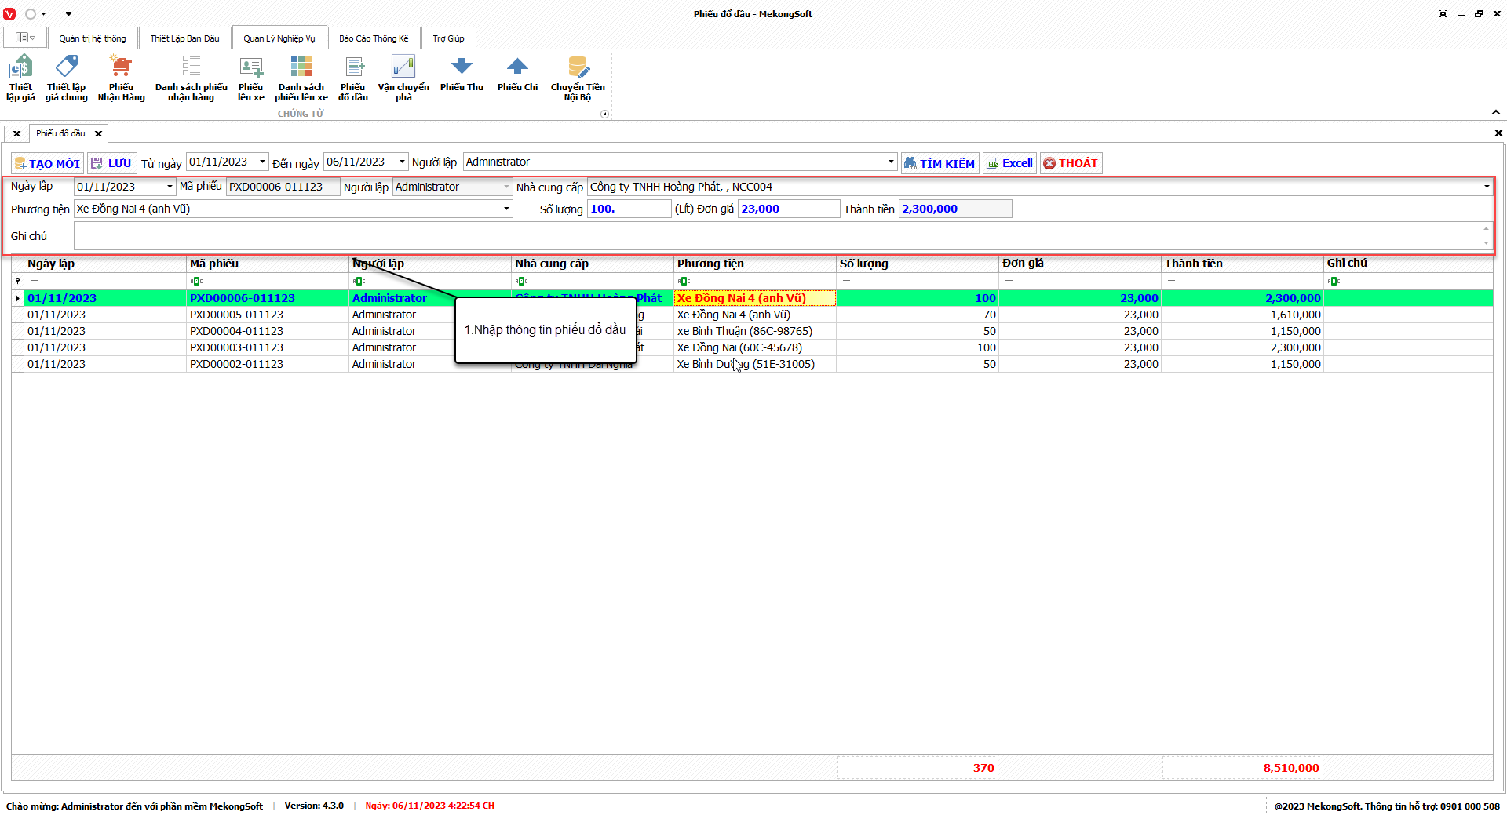Close the Phiếu đổ dầu document tab
This screenshot has height=815, width=1507.
tap(99, 134)
